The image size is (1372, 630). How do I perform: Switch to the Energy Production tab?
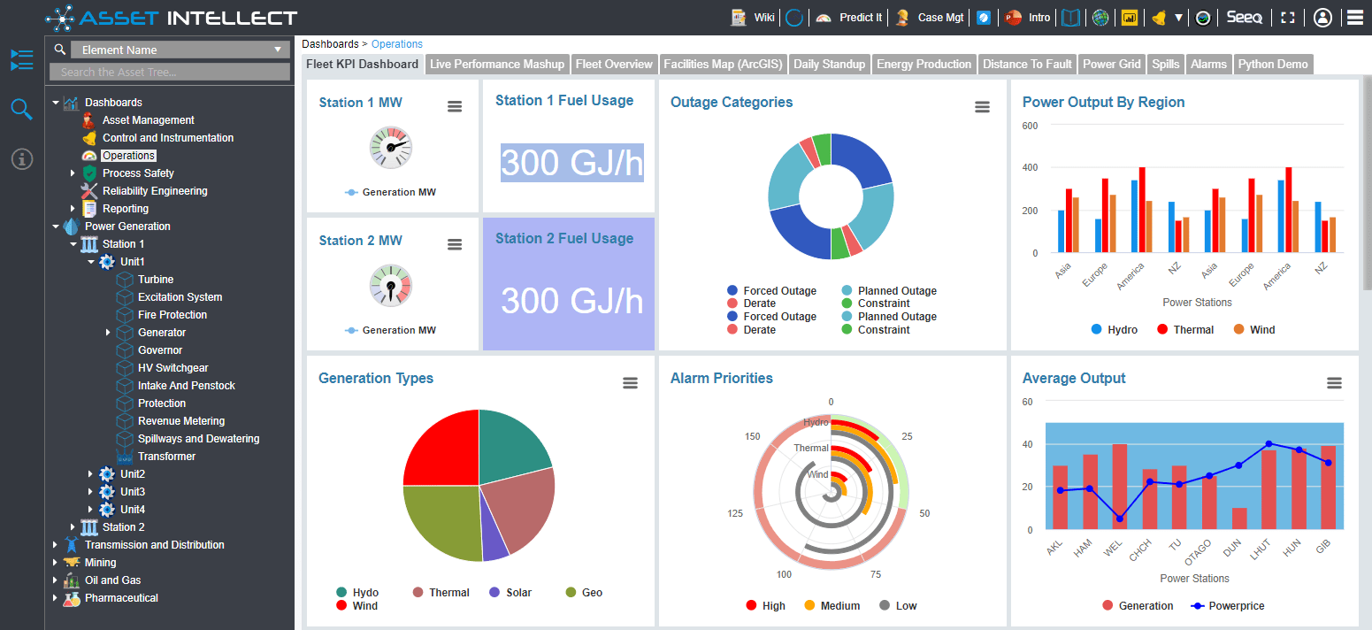click(923, 64)
